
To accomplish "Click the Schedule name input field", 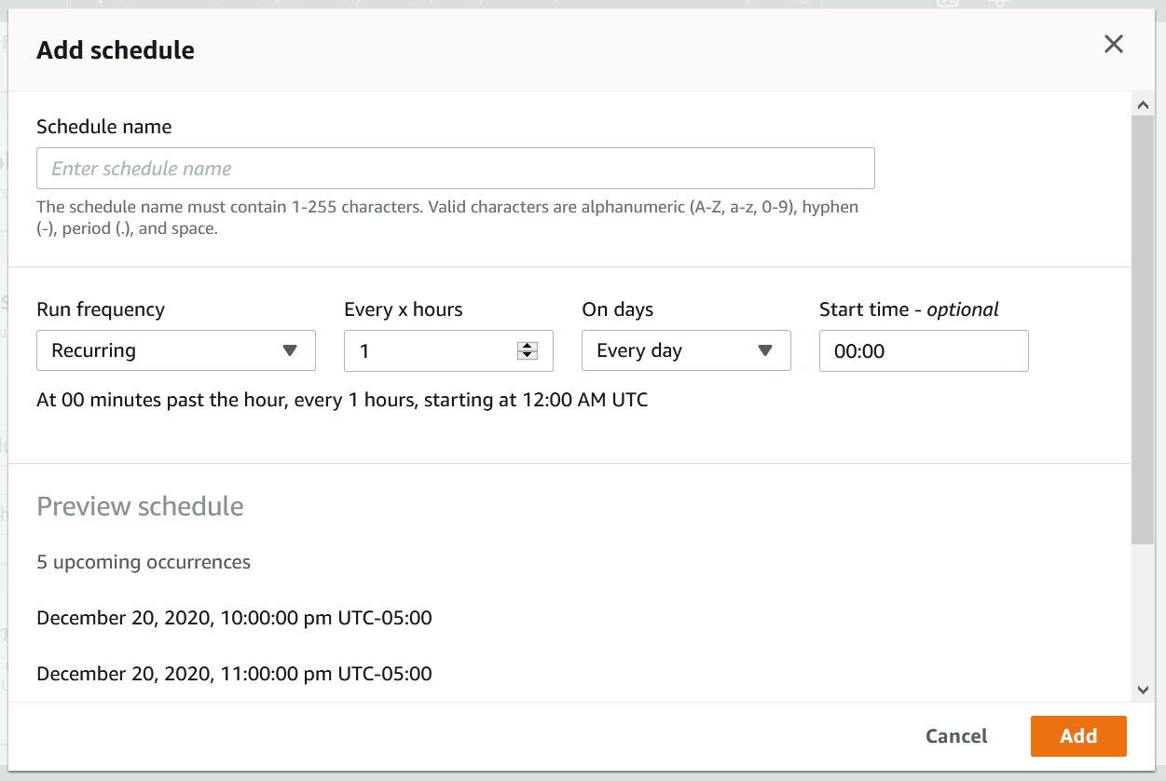I will click(x=455, y=169).
